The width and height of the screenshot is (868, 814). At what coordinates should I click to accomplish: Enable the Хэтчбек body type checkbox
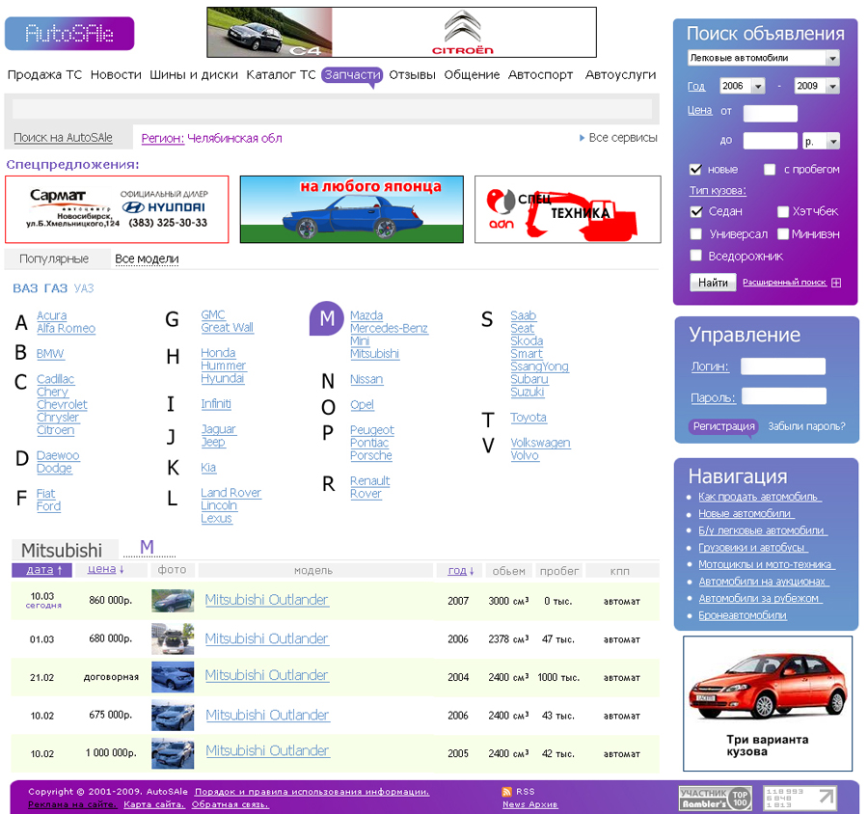(x=783, y=211)
